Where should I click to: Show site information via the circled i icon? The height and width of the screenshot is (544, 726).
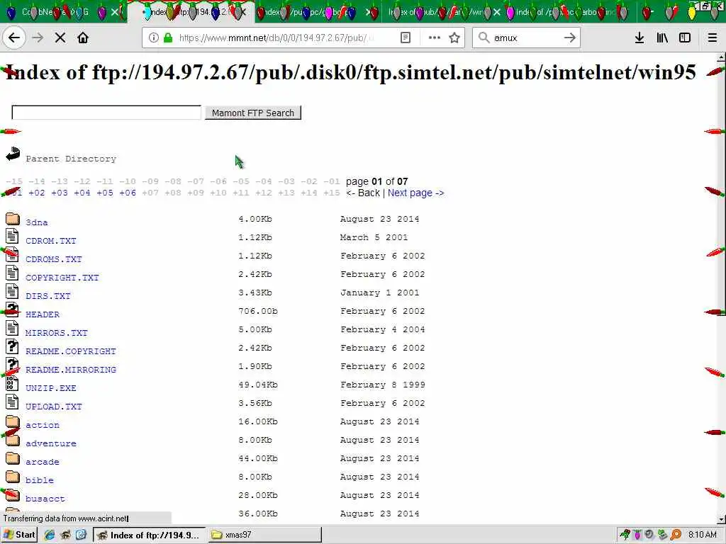pyautogui.click(x=154, y=38)
